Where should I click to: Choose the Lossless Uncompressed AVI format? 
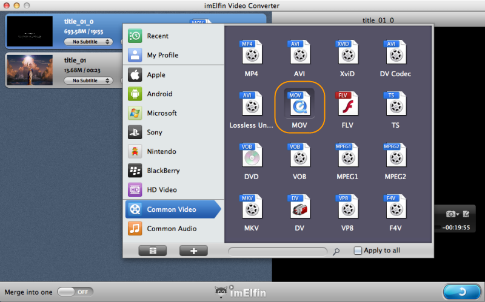pyautogui.click(x=251, y=104)
